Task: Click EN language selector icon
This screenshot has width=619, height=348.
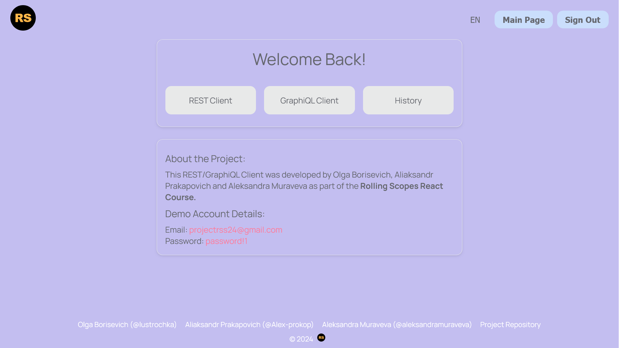Action: [x=475, y=20]
